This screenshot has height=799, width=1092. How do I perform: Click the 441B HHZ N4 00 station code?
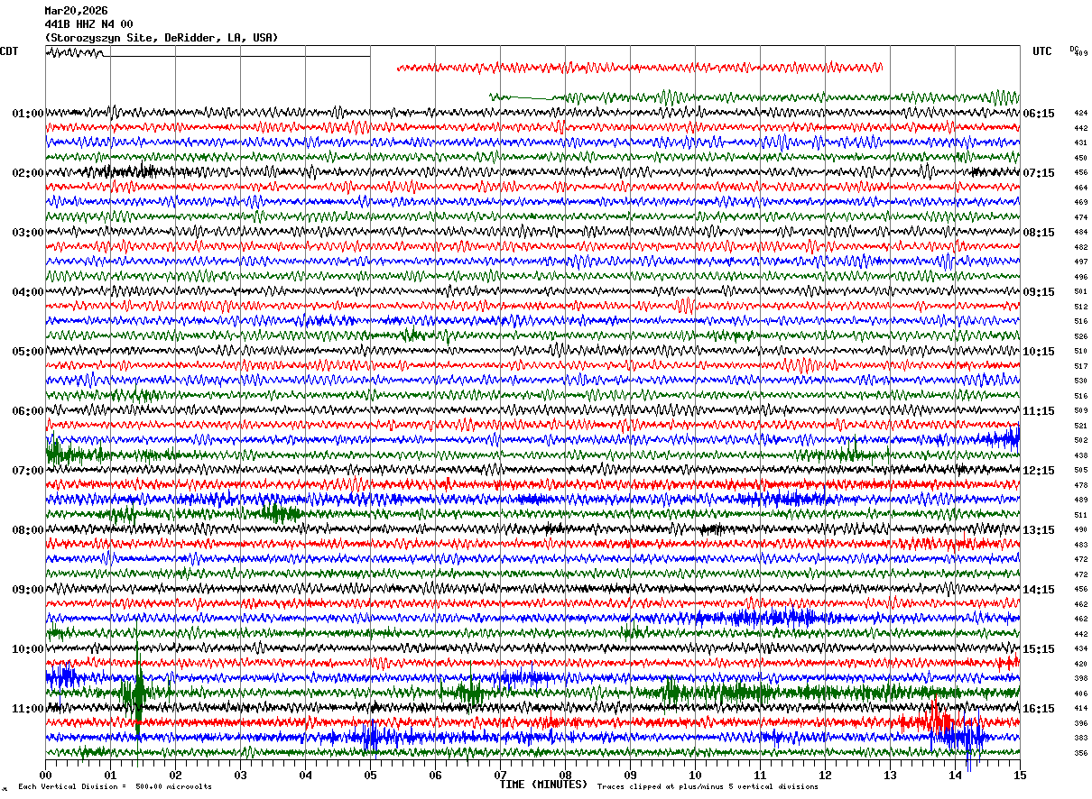(88, 24)
